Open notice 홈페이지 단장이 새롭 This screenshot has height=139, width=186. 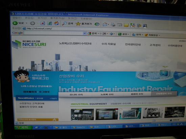[x=31, y=107]
